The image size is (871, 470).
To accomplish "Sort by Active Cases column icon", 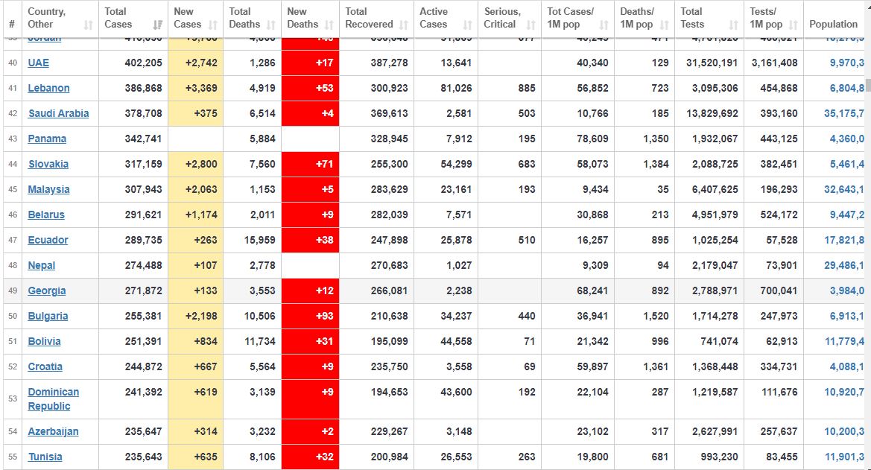I will (468, 25).
